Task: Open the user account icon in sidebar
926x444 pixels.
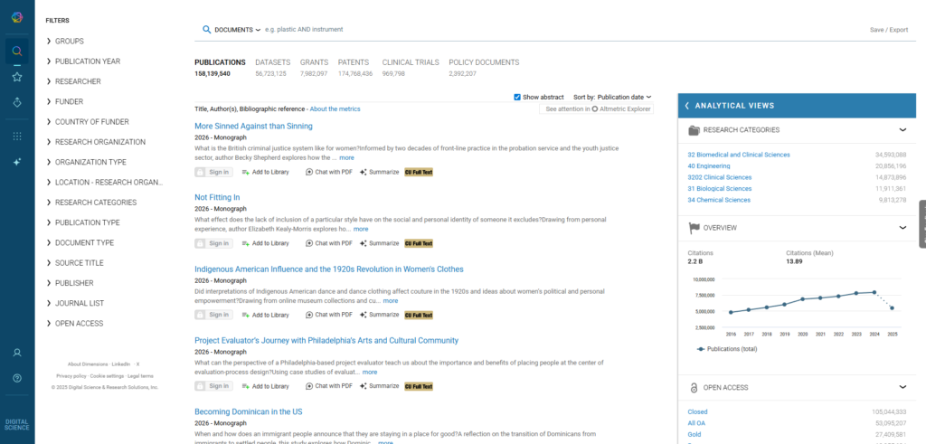Action: [x=17, y=352]
